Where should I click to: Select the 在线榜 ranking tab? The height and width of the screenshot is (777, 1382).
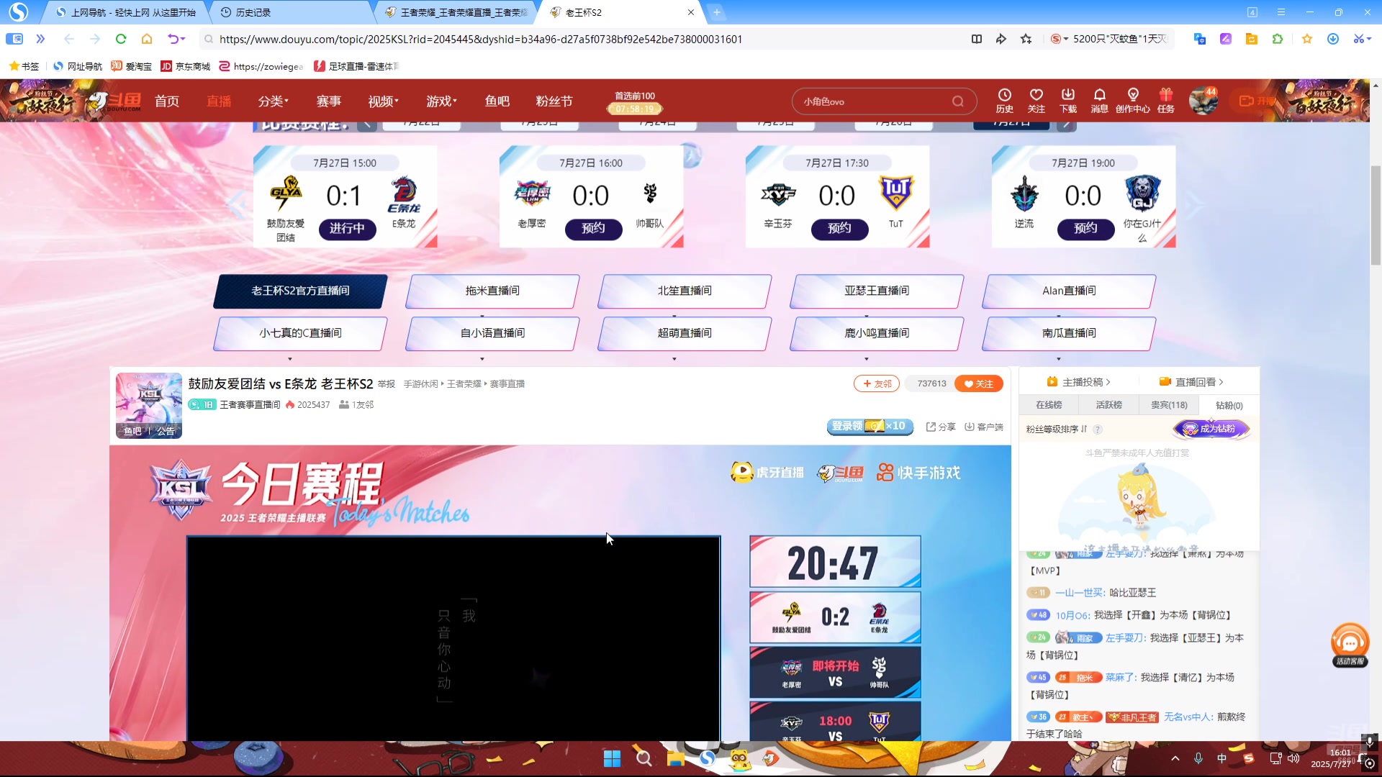coord(1049,405)
